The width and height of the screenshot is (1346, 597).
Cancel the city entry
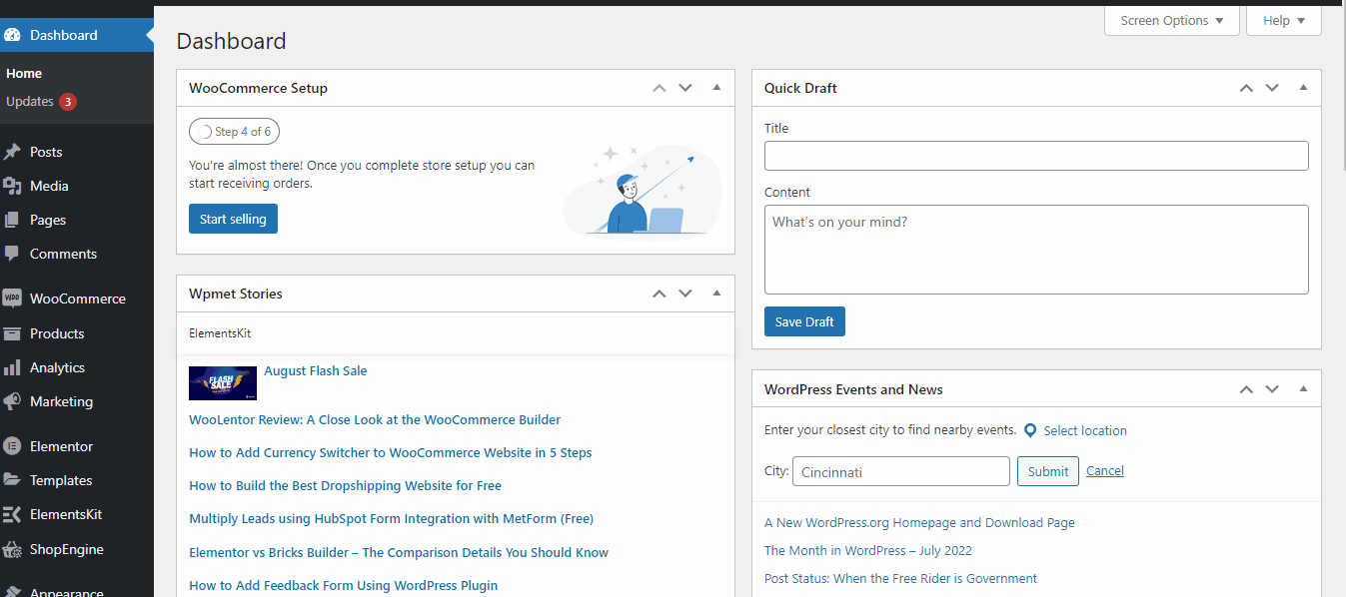click(x=1105, y=471)
